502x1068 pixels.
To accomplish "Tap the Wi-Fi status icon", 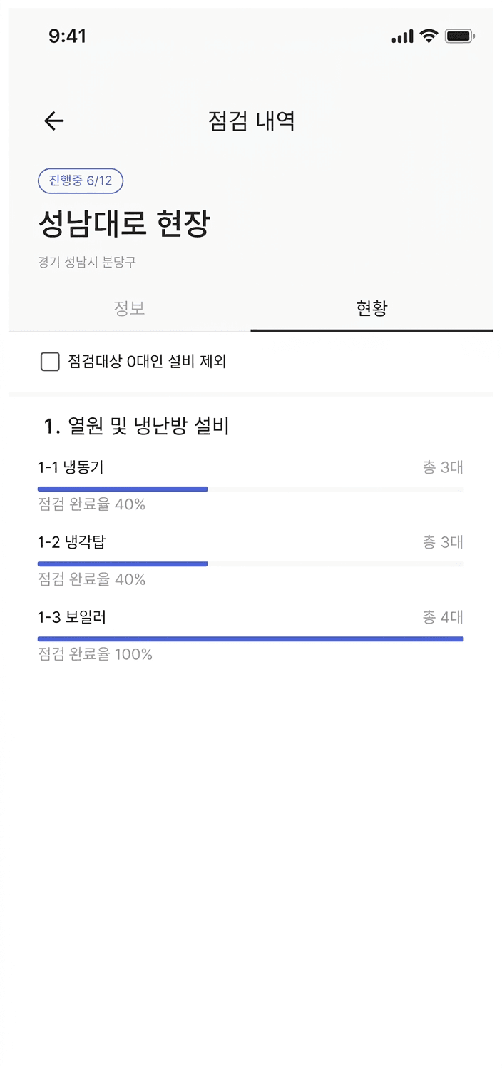I will 429,36.
